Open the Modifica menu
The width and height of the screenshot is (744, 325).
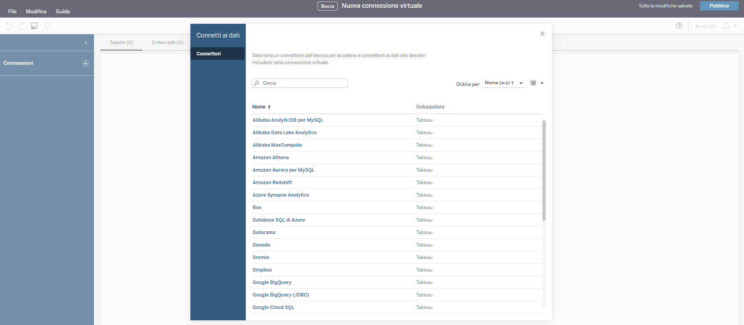click(x=36, y=11)
